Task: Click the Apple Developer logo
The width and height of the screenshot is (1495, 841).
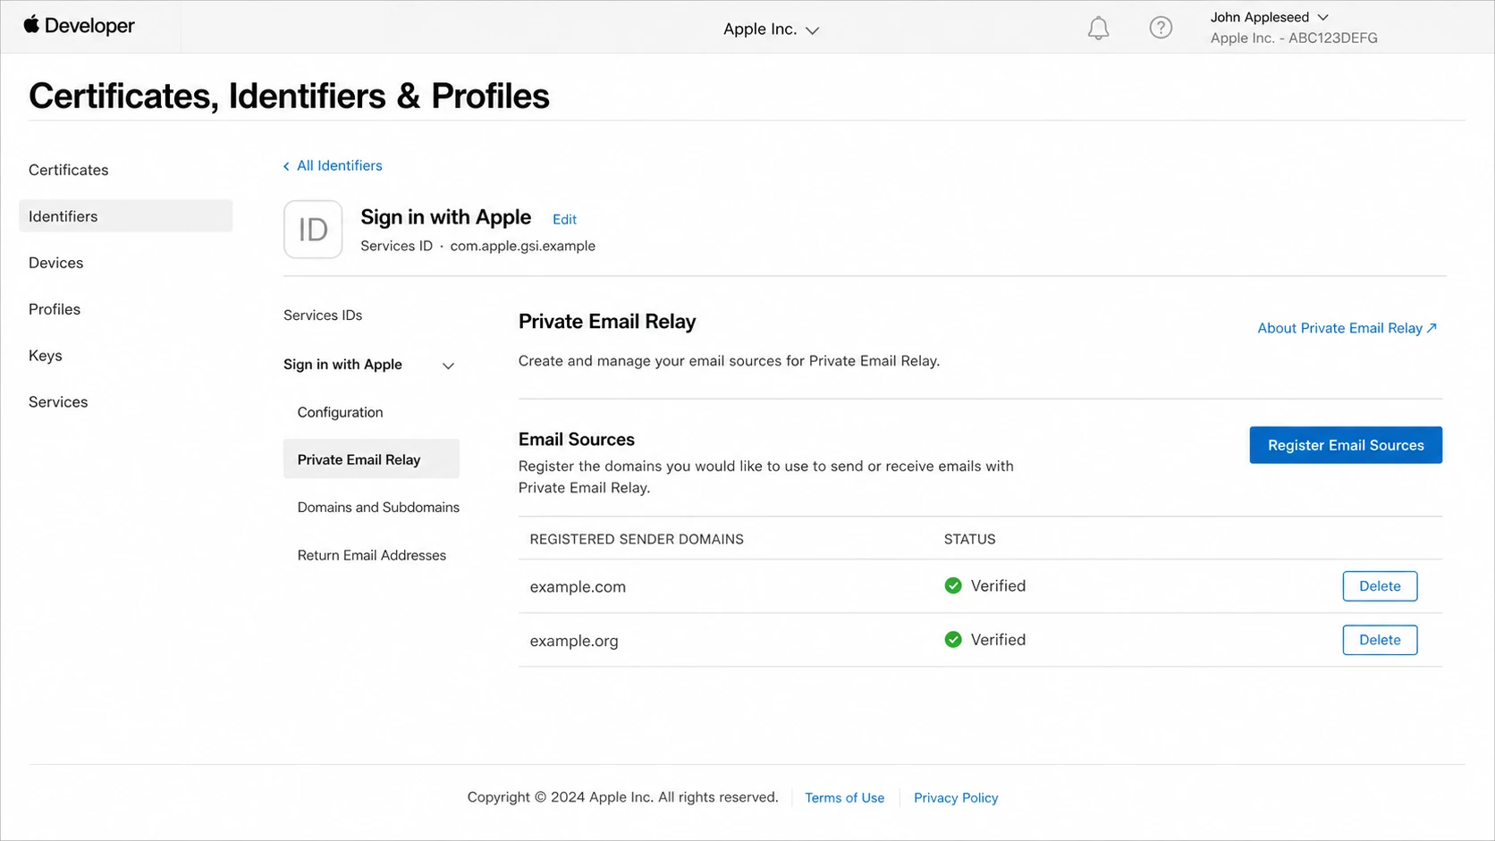Action: click(79, 26)
